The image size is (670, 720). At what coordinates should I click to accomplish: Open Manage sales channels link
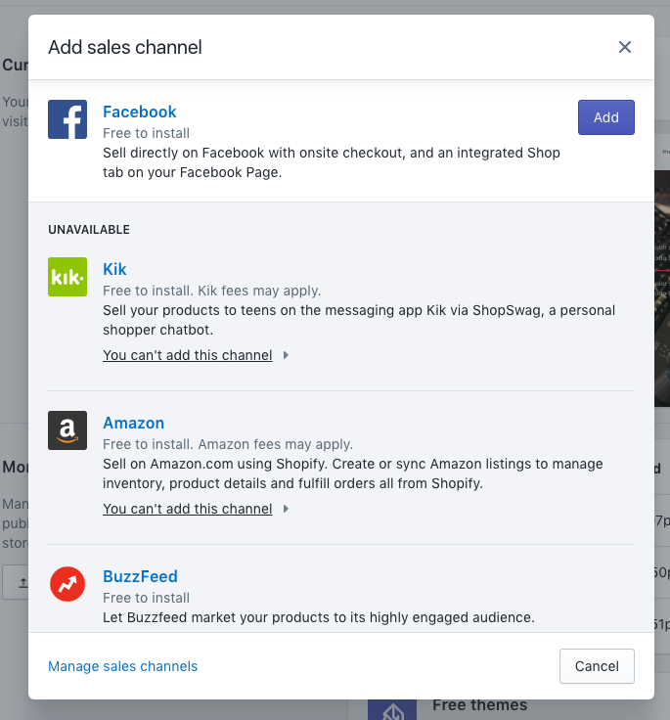122,666
